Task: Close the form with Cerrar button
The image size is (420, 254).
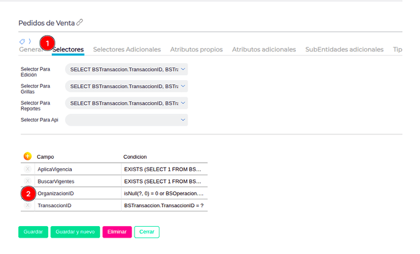Action: 147,232
